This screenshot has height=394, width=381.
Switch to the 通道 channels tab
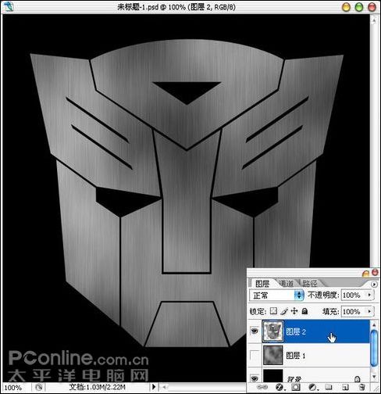click(286, 283)
